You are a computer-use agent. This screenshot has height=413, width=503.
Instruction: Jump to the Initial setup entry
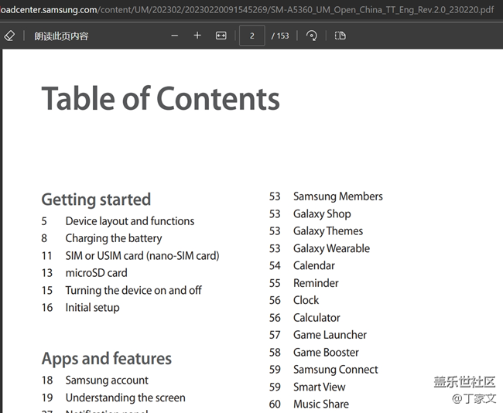(92, 307)
